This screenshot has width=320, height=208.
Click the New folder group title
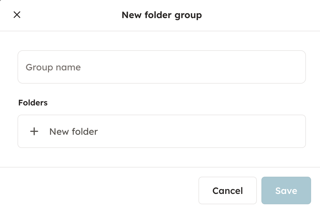point(161,15)
